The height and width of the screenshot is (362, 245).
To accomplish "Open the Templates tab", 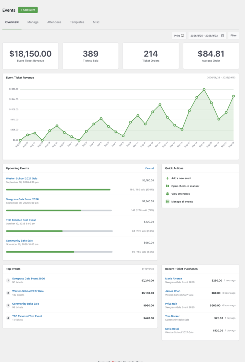I will point(77,22).
